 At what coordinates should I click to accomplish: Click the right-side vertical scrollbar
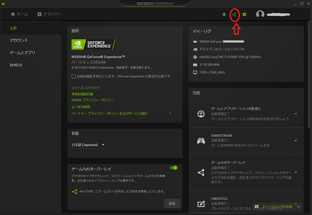coord(308,74)
